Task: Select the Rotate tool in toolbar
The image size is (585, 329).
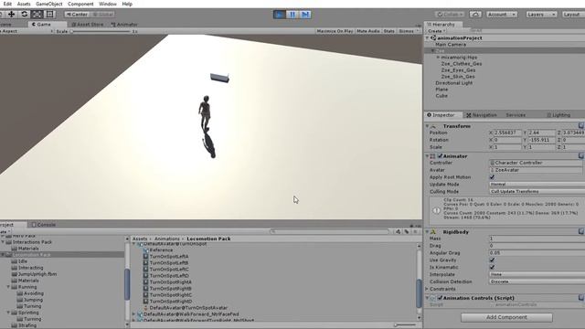Action: (x=25, y=15)
